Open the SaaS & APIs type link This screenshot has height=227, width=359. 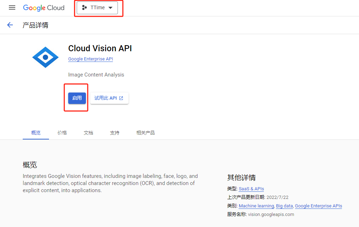pos(251,189)
